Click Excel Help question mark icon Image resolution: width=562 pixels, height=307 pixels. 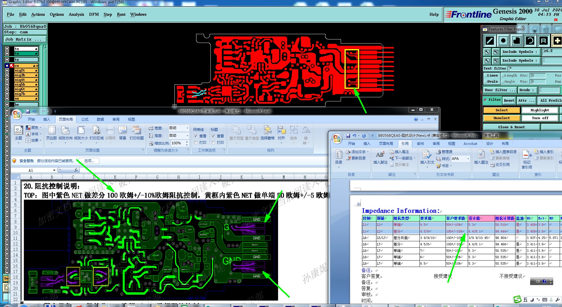click(x=416, y=119)
